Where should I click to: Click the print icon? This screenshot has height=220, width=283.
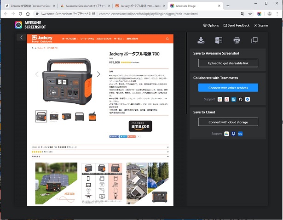pyautogui.click(x=237, y=40)
